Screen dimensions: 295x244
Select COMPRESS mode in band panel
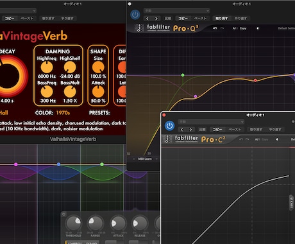[x=74, y=243]
